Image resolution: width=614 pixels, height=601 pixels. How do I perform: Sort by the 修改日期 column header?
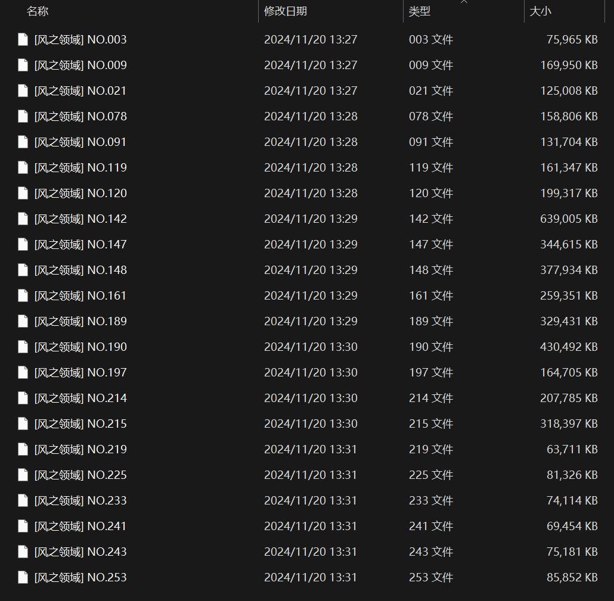(286, 11)
